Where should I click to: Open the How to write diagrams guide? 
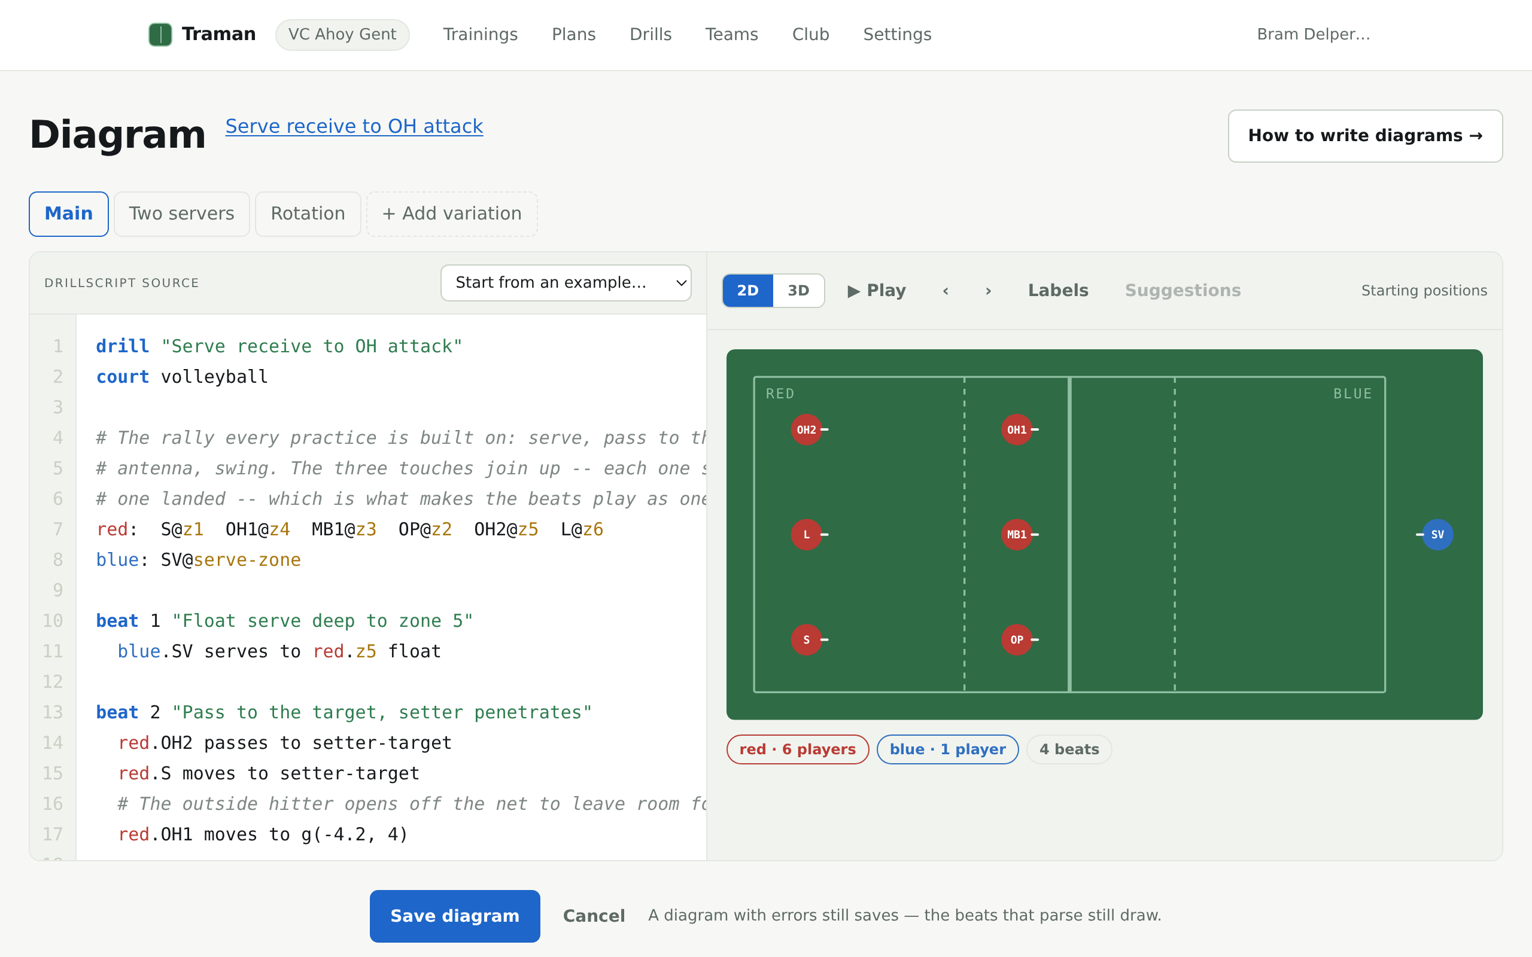point(1365,136)
